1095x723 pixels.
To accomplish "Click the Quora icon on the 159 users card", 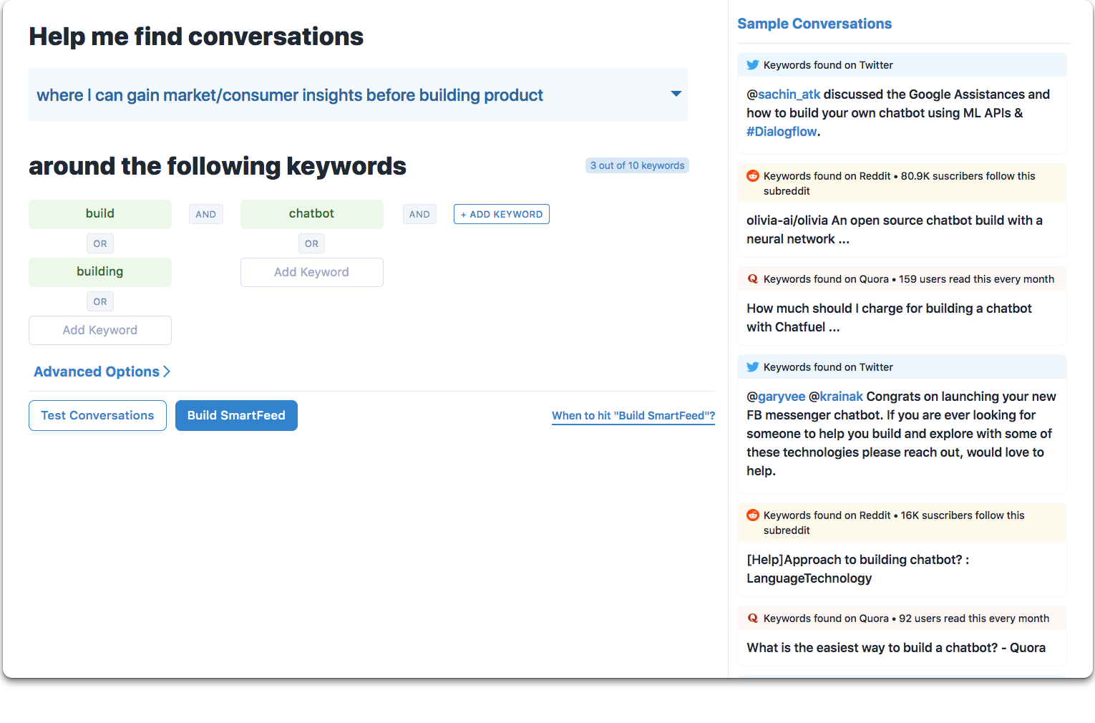I will tap(752, 278).
